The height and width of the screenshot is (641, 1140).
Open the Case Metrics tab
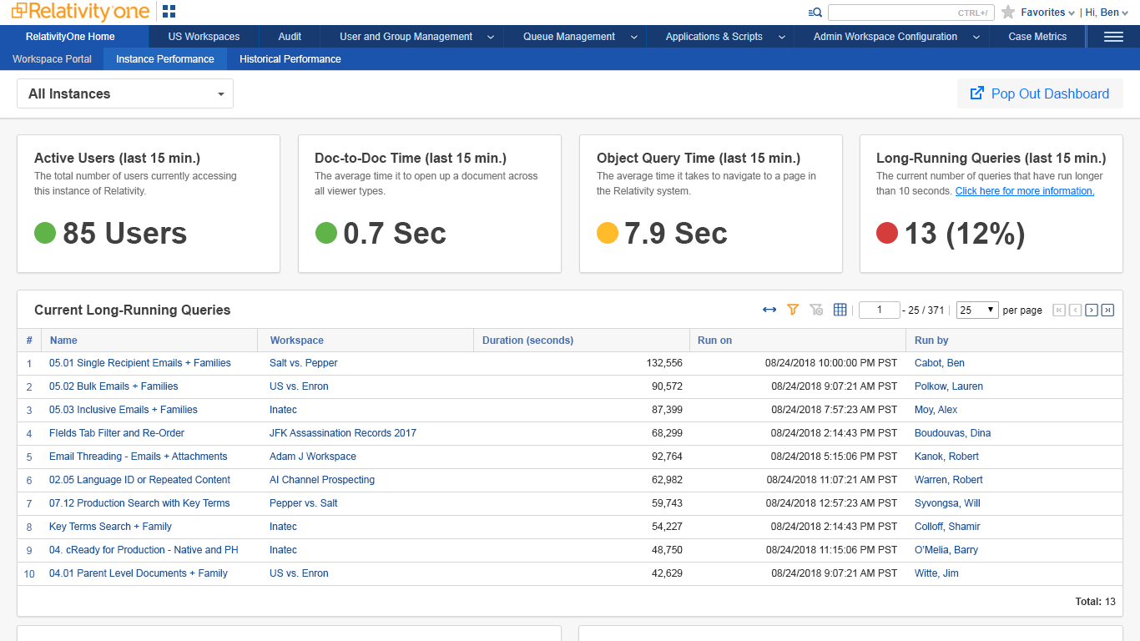pos(1037,37)
